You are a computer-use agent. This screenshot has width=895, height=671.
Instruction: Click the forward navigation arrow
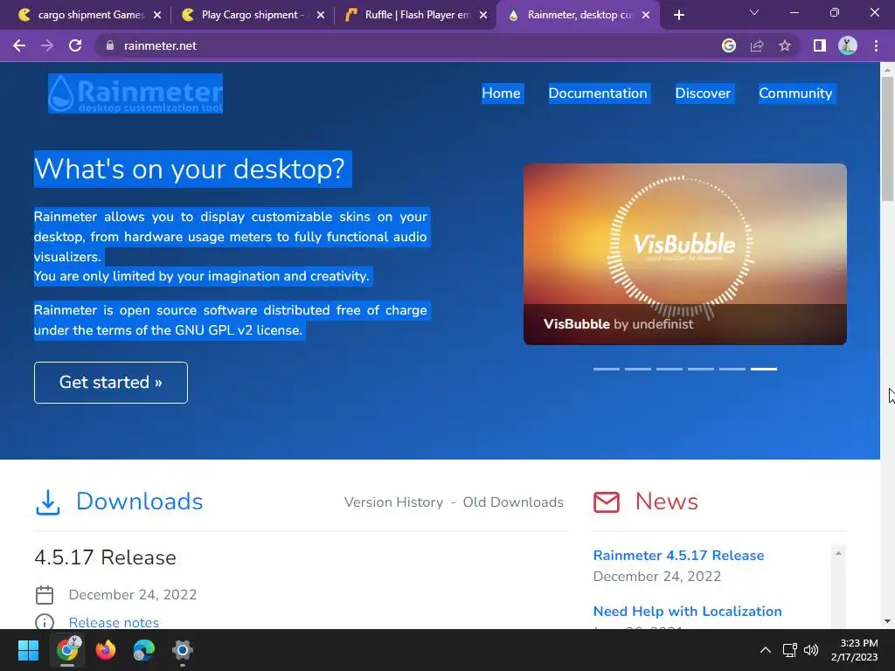pyautogui.click(x=47, y=45)
